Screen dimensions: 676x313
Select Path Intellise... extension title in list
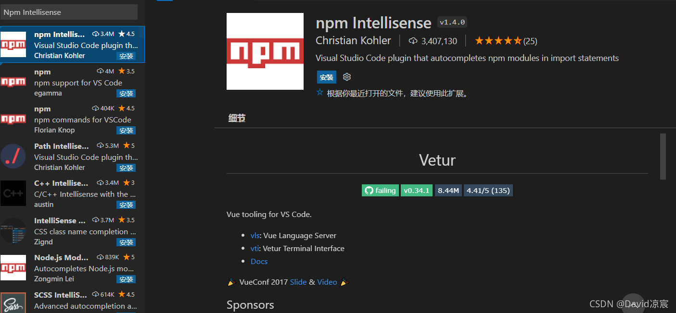click(x=62, y=146)
